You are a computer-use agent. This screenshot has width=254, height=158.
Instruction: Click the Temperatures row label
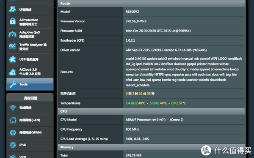[70, 103]
